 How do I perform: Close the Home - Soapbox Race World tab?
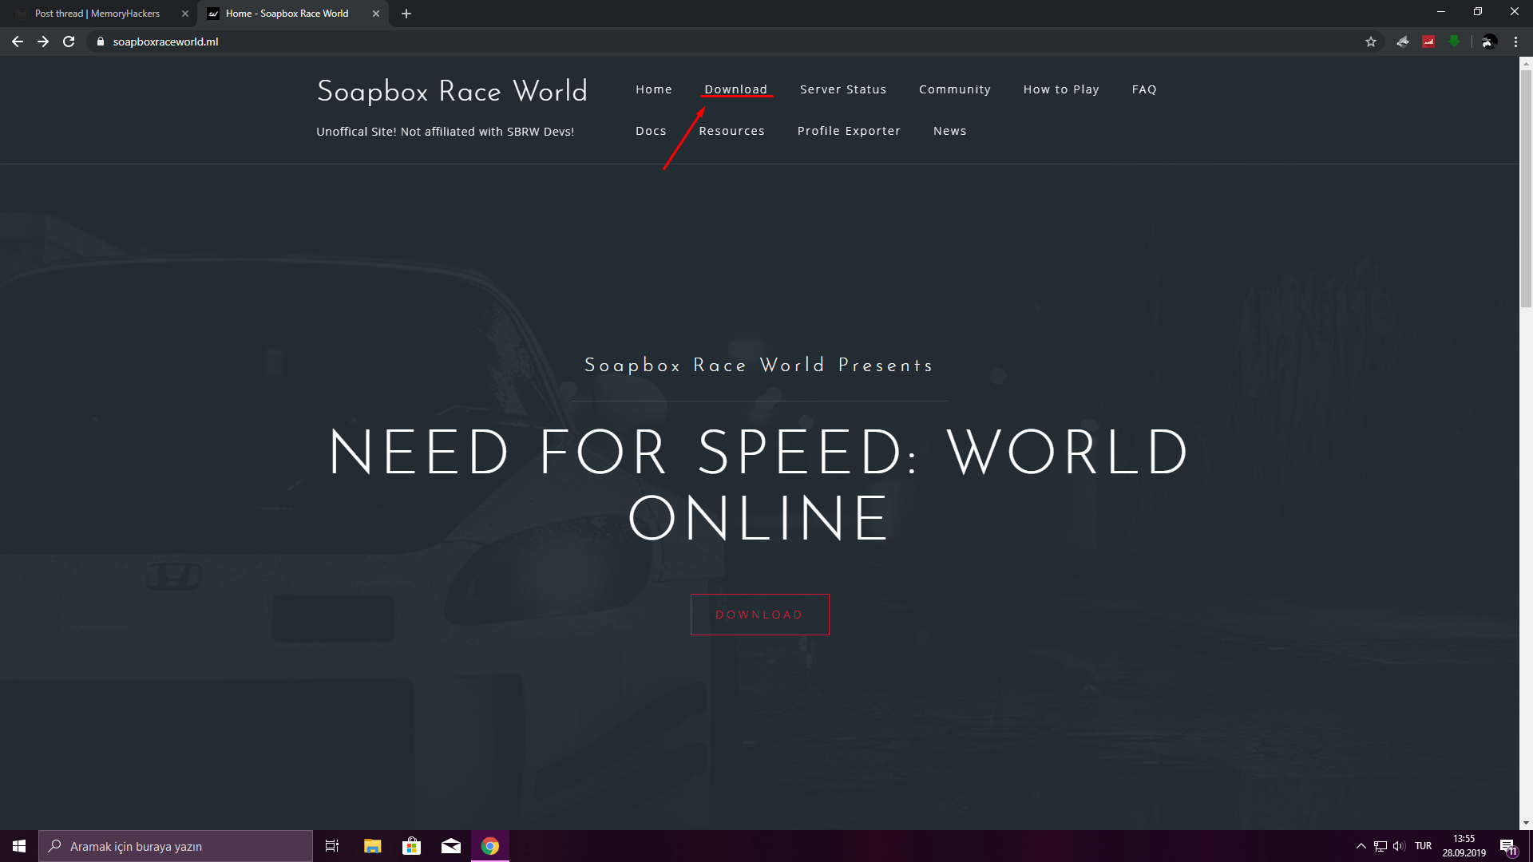click(376, 14)
